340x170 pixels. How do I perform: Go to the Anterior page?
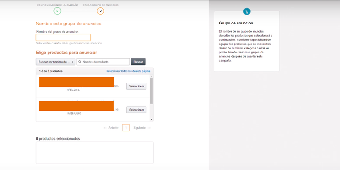pyautogui.click(x=111, y=128)
